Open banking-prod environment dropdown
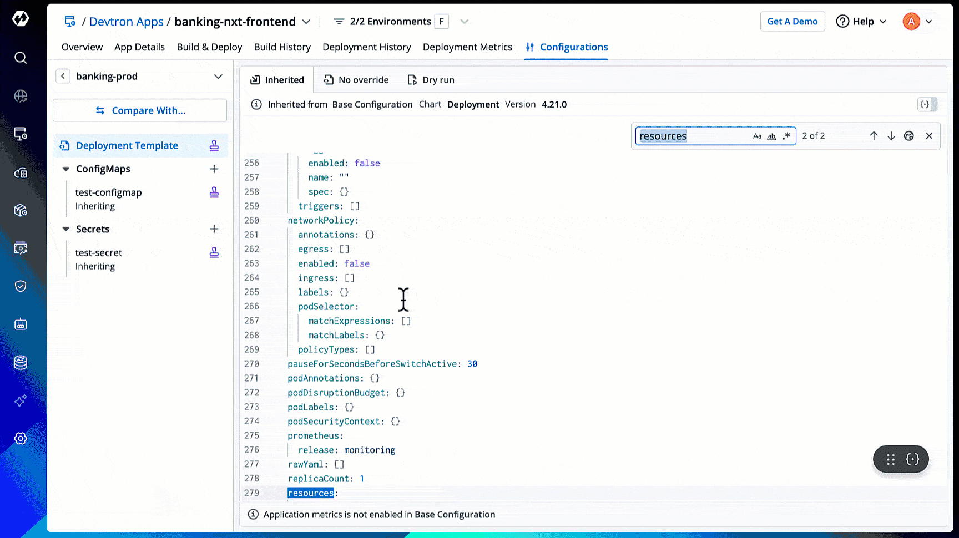 [x=218, y=77]
